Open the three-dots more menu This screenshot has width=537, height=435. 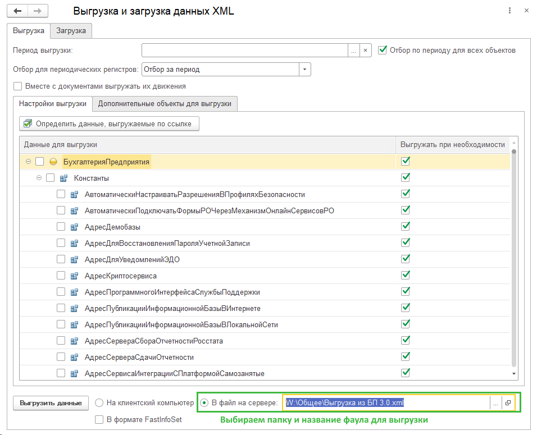tap(509, 11)
